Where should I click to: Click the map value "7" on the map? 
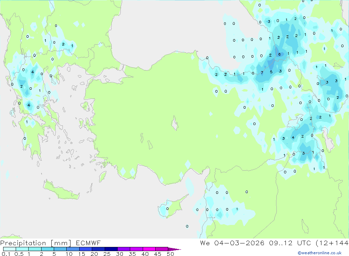262,73
